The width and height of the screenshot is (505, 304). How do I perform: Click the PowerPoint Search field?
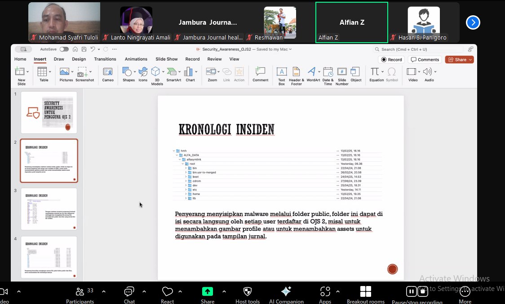point(418,49)
